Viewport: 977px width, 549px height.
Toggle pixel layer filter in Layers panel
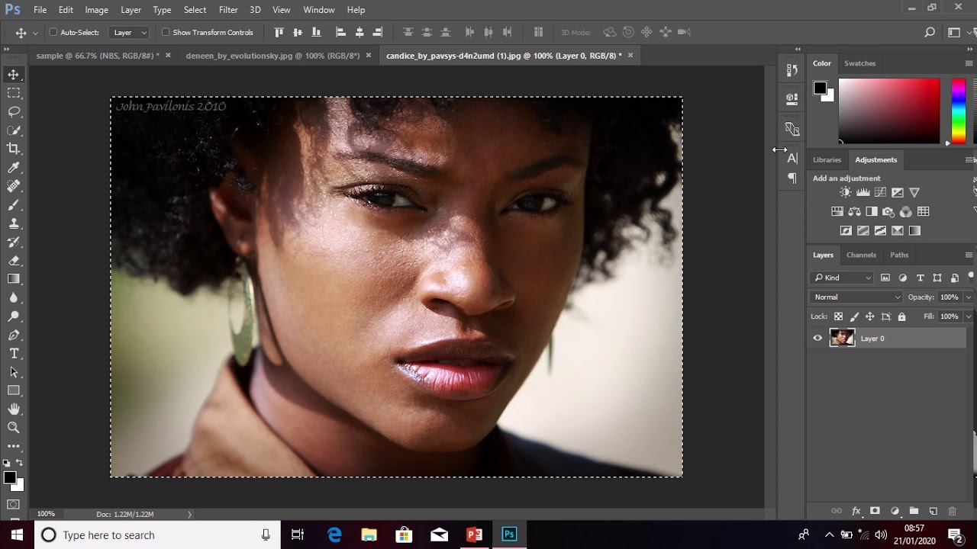tap(885, 278)
